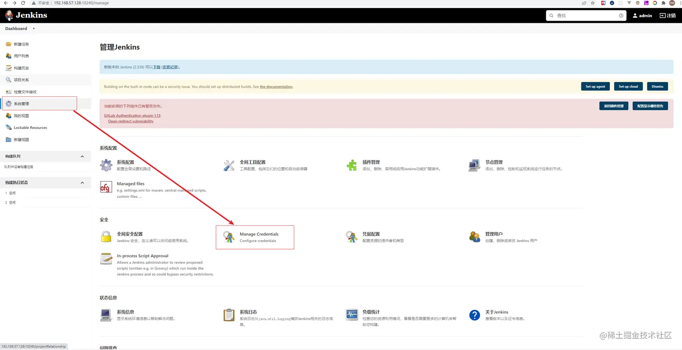Open the 关于Jenkins question mark icon
Viewport: 682px width, 350px height.
point(475,315)
